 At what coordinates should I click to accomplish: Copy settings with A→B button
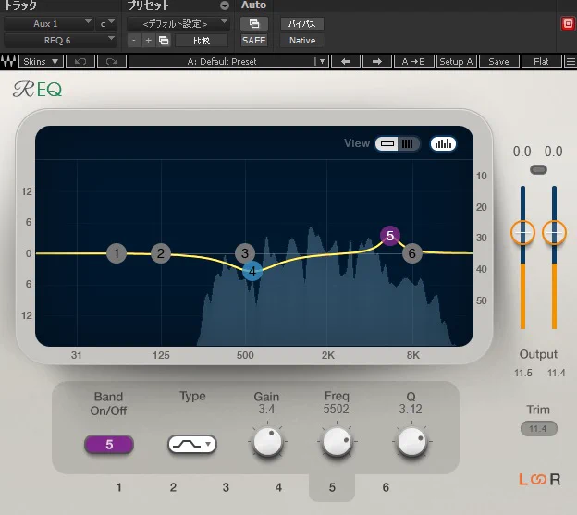coord(413,61)
